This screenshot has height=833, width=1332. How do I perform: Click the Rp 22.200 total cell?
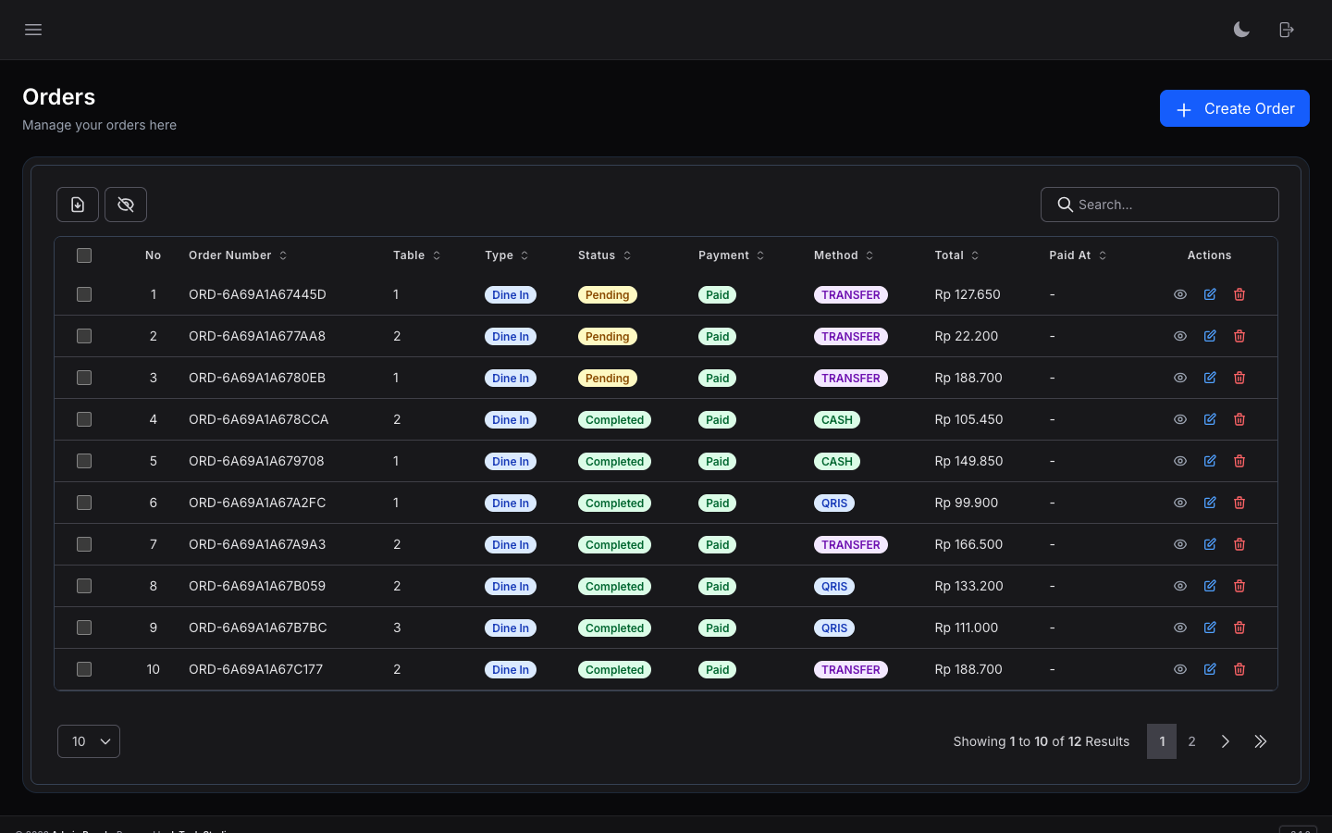click(967, 336)
